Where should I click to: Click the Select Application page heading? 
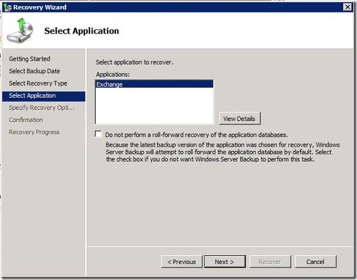tap(81, 31)
